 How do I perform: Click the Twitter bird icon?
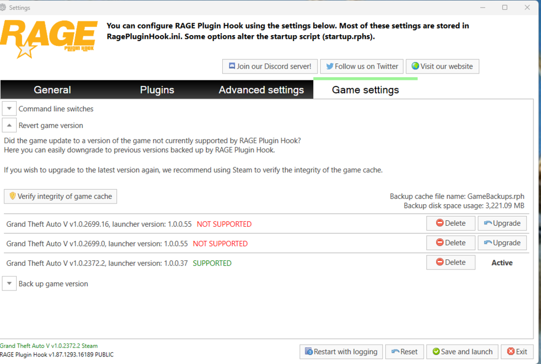[x=329, y=66]
